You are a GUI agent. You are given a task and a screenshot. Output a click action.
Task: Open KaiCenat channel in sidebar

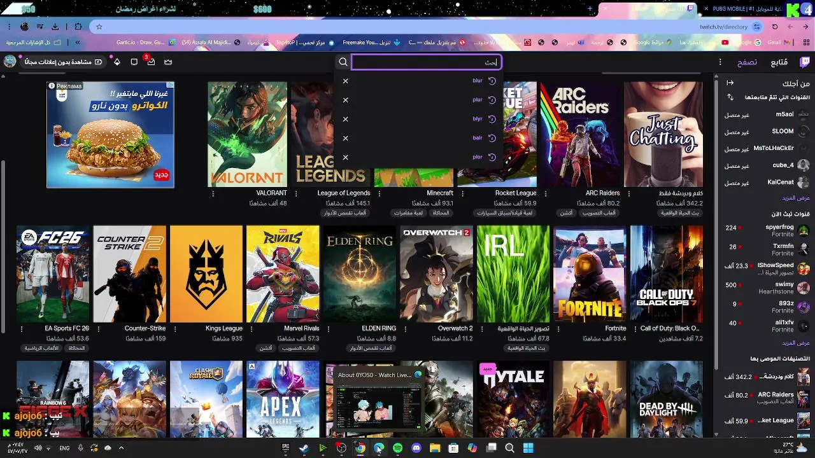767,183
